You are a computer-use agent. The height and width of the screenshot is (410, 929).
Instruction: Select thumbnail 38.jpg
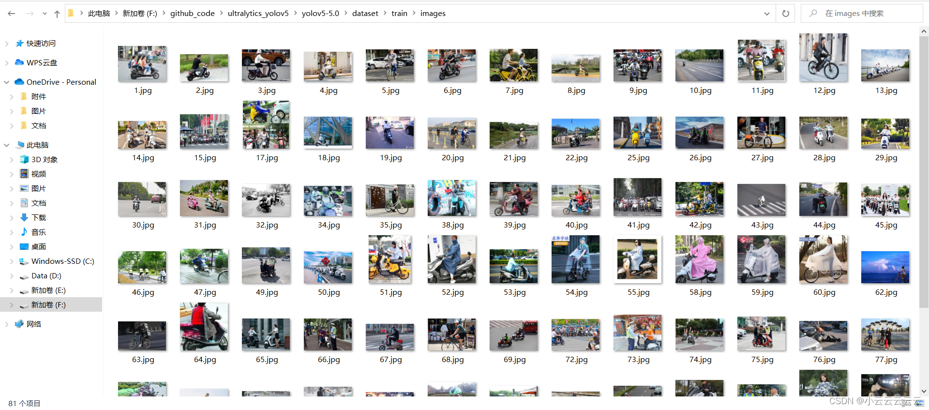(452, 198)
